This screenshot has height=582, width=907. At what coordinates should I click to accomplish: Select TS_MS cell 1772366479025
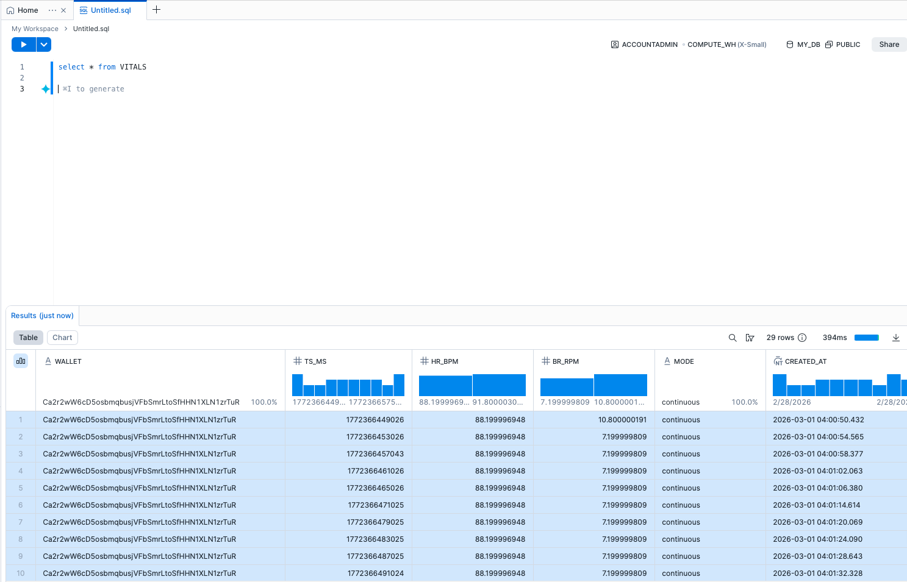[348, 522]
